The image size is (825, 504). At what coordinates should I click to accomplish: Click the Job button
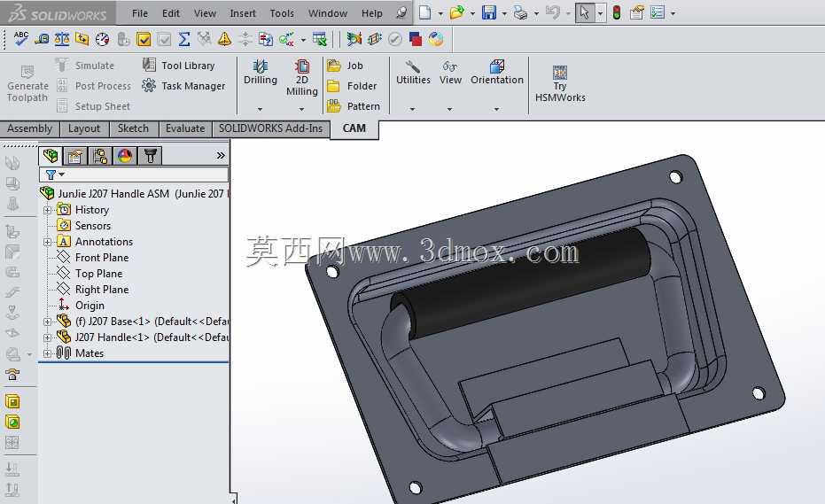346,66
